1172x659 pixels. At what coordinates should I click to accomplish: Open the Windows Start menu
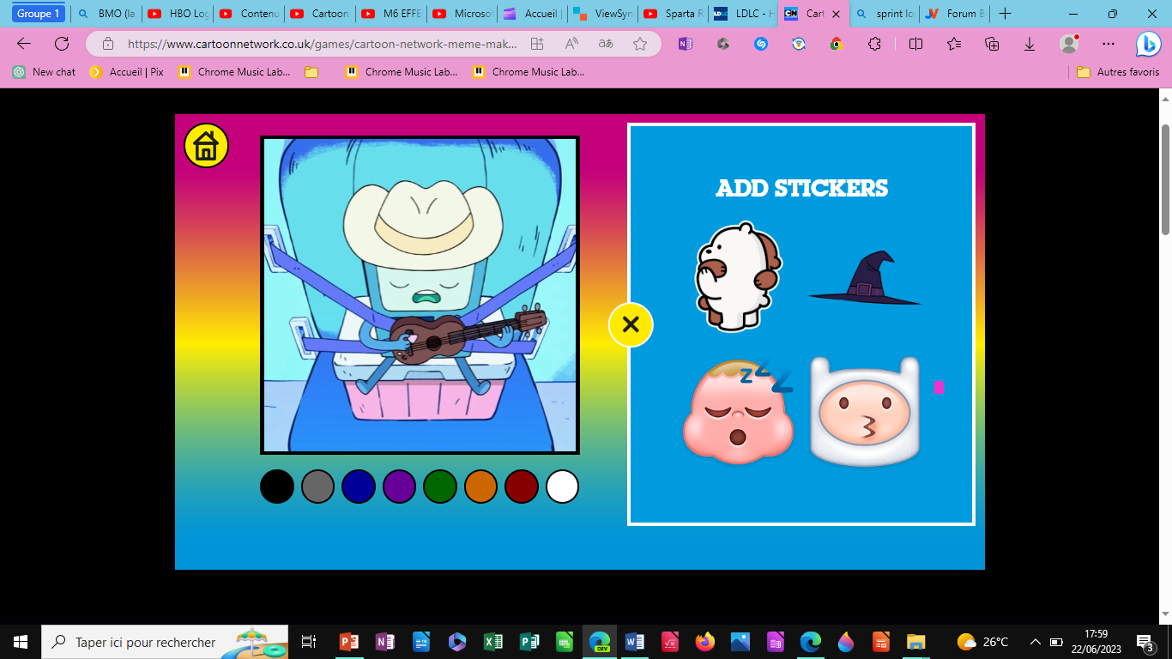(21, 642)
